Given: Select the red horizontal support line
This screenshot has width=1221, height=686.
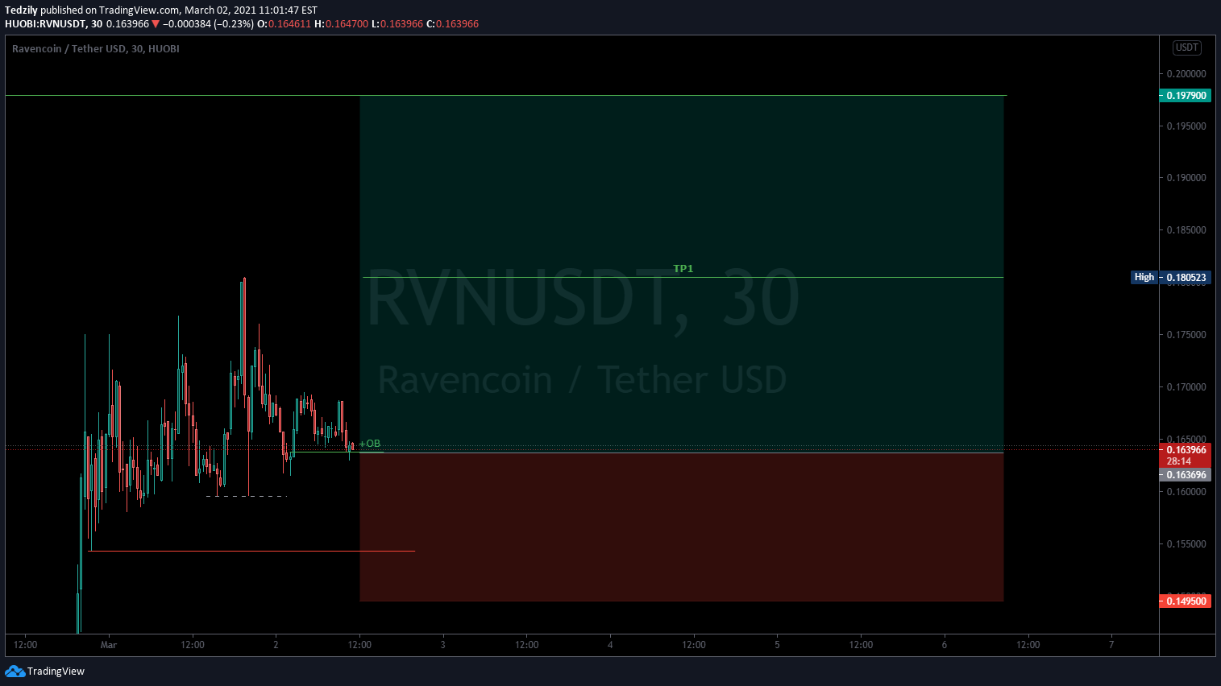Looking at the screenshot, I should pyautogui.click(x=251, y=552).
